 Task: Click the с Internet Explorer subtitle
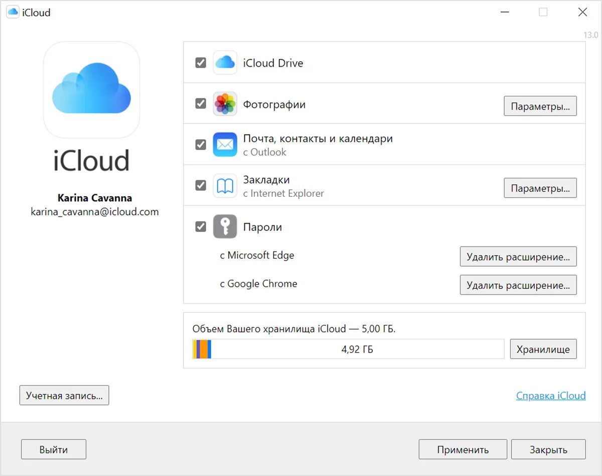pos(284,193)
